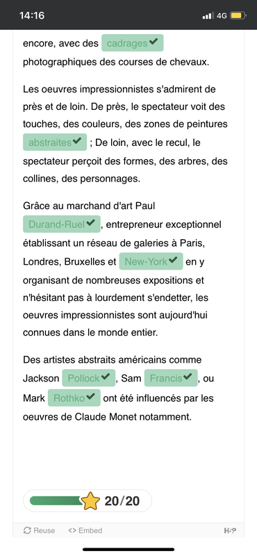Image resolution: width=257 pixels, height=556 pixels.
Task: Click the Durand-Ruel answer field
Action: [x=62, y=224]
